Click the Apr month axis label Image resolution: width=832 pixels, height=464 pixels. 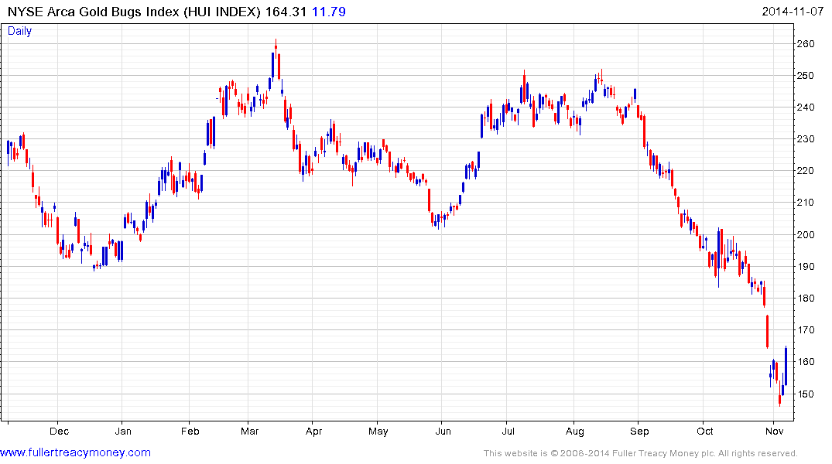click(x=313, y=431)
